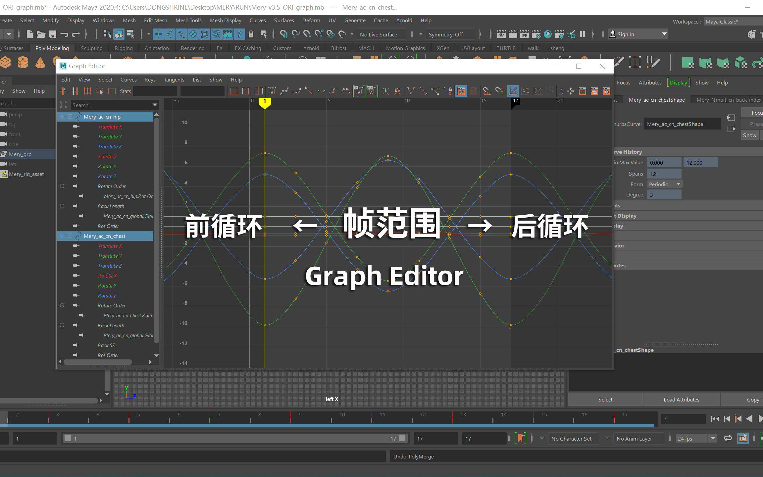Click the Load Attributes button

click(681, 399)
